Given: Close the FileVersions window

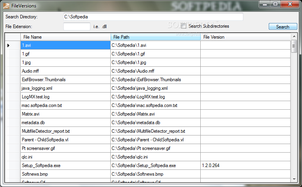Looking at the screenshot, I should 290,4.
